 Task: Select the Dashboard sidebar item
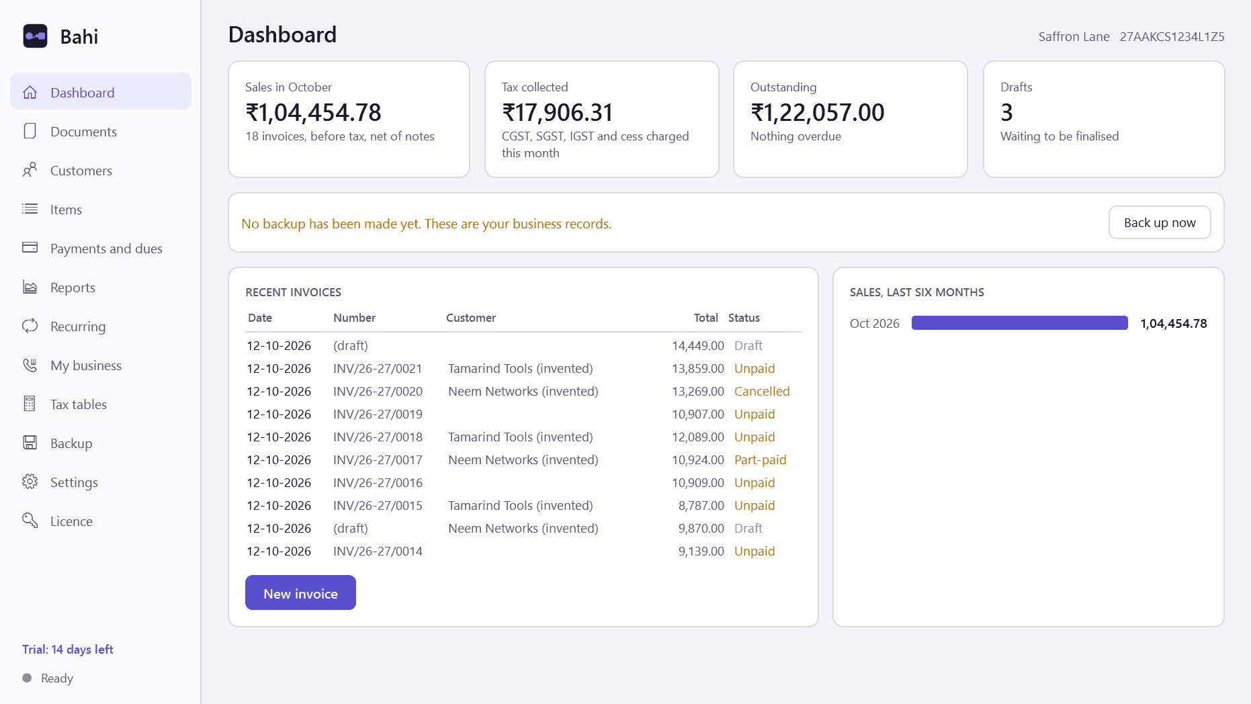101,91
